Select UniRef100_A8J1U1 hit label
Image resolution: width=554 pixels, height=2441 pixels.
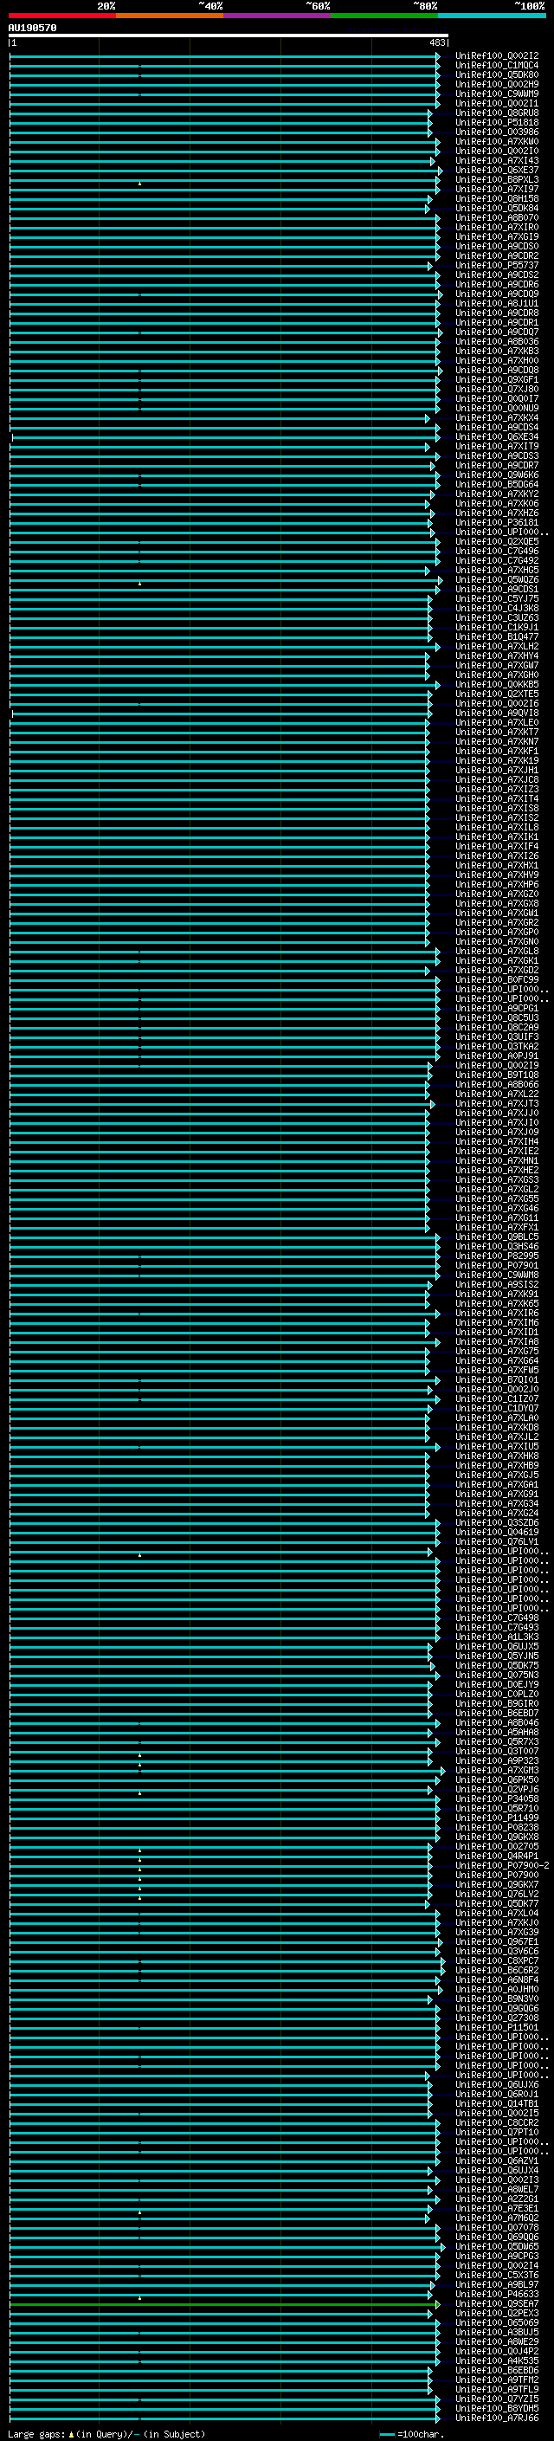[x=497, y=303]
